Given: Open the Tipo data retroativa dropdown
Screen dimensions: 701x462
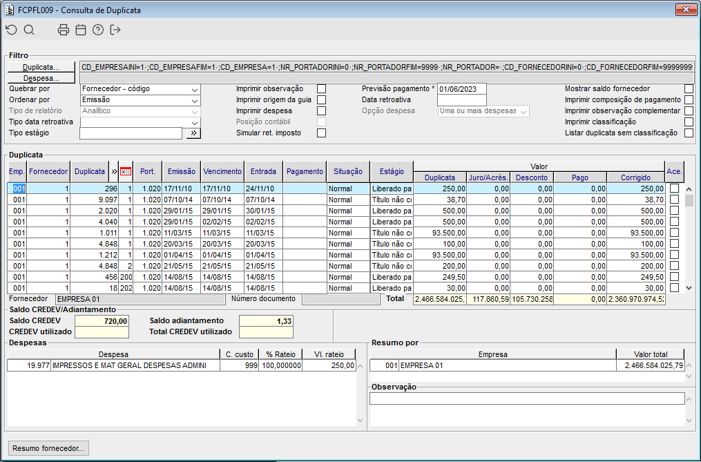Looking at the screenshot, I should tap(193, 122).
